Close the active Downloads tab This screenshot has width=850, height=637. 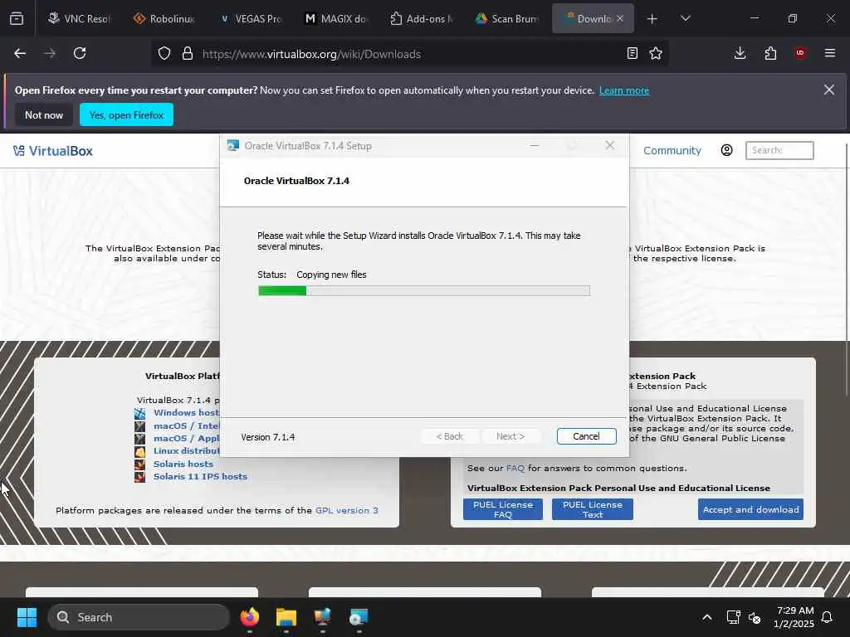tap(620, 18)
